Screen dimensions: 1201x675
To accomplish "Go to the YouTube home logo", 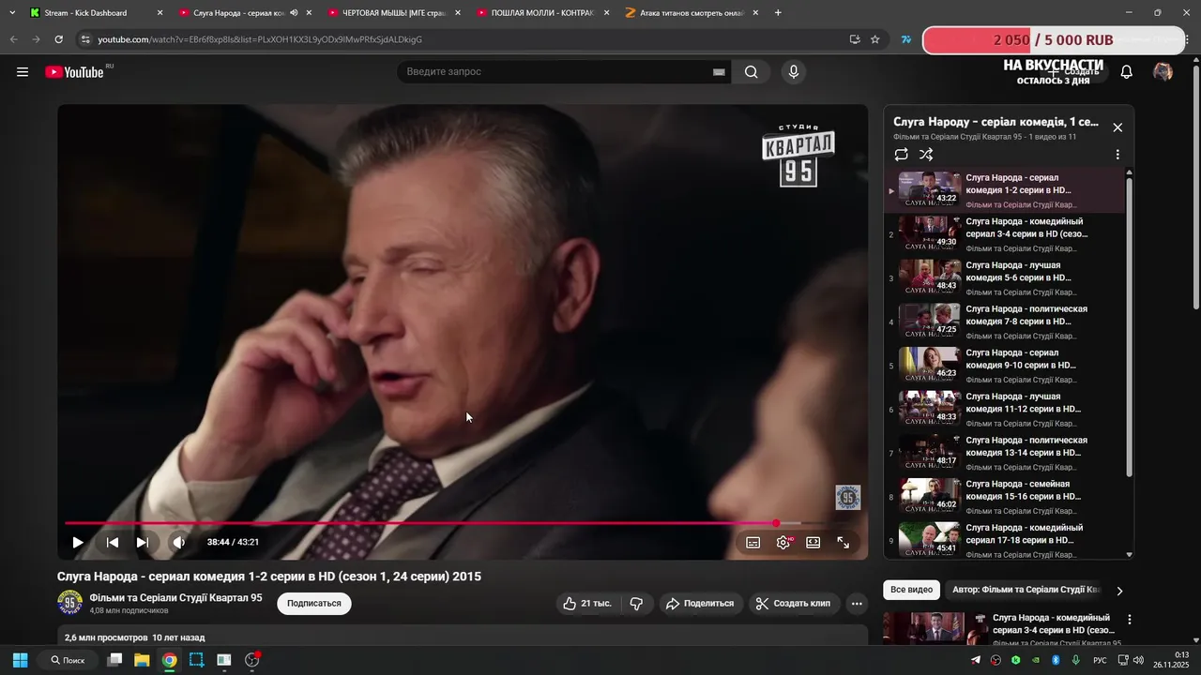I will click(74, 72).
